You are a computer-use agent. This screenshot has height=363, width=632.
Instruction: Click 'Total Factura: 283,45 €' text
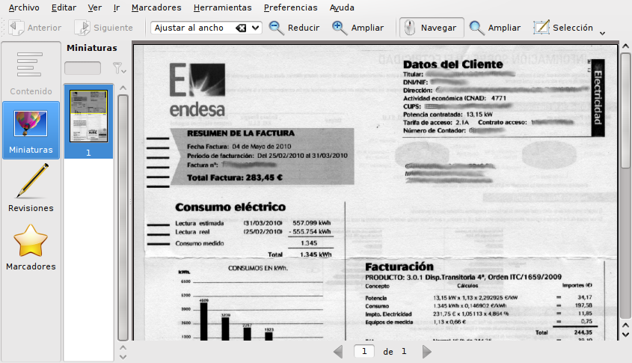click(235, 177)
